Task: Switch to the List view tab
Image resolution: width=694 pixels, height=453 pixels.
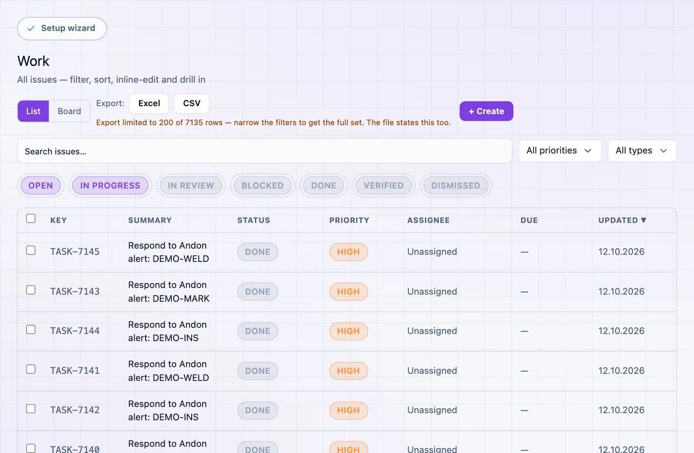Action: 33,111
